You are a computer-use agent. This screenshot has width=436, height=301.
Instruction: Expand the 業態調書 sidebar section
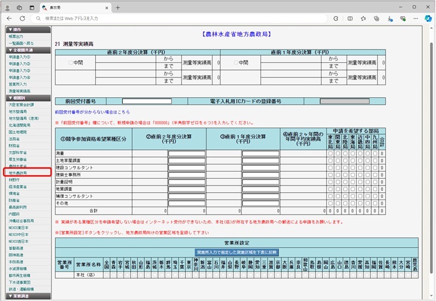28,296
